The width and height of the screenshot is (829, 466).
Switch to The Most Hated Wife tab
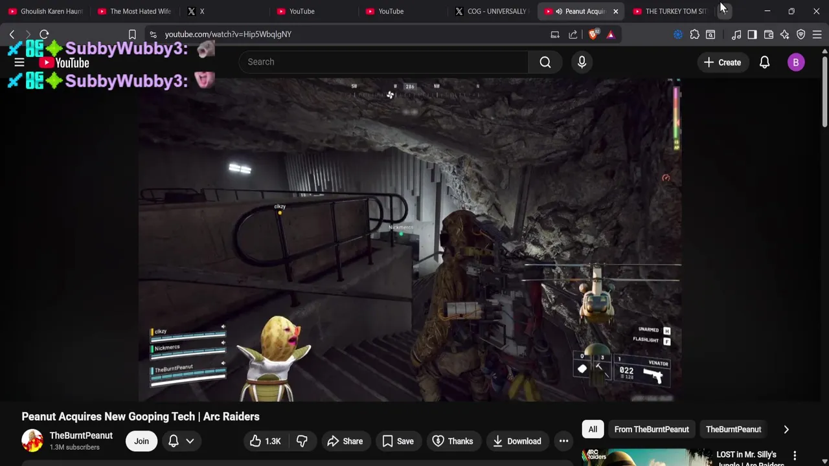click(x=135, y=11)
